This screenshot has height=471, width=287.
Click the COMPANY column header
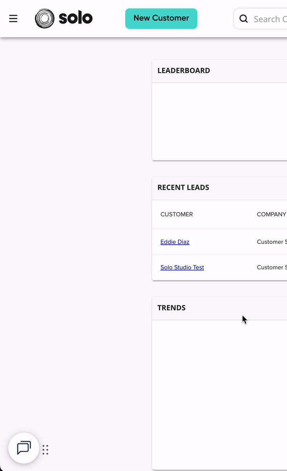[x=271, y=214]
